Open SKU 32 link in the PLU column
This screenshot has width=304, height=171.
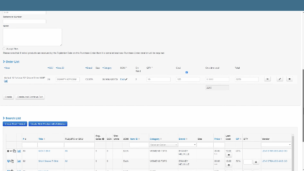coord(66,161)
